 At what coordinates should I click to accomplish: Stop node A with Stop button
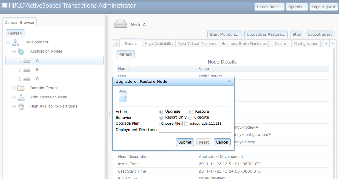click(297, 35)
